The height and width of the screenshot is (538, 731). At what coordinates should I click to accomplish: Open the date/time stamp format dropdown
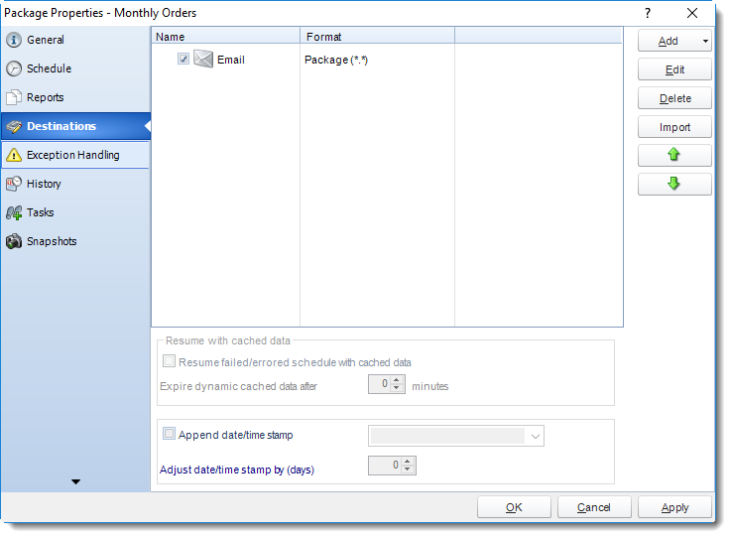point(536,437)
